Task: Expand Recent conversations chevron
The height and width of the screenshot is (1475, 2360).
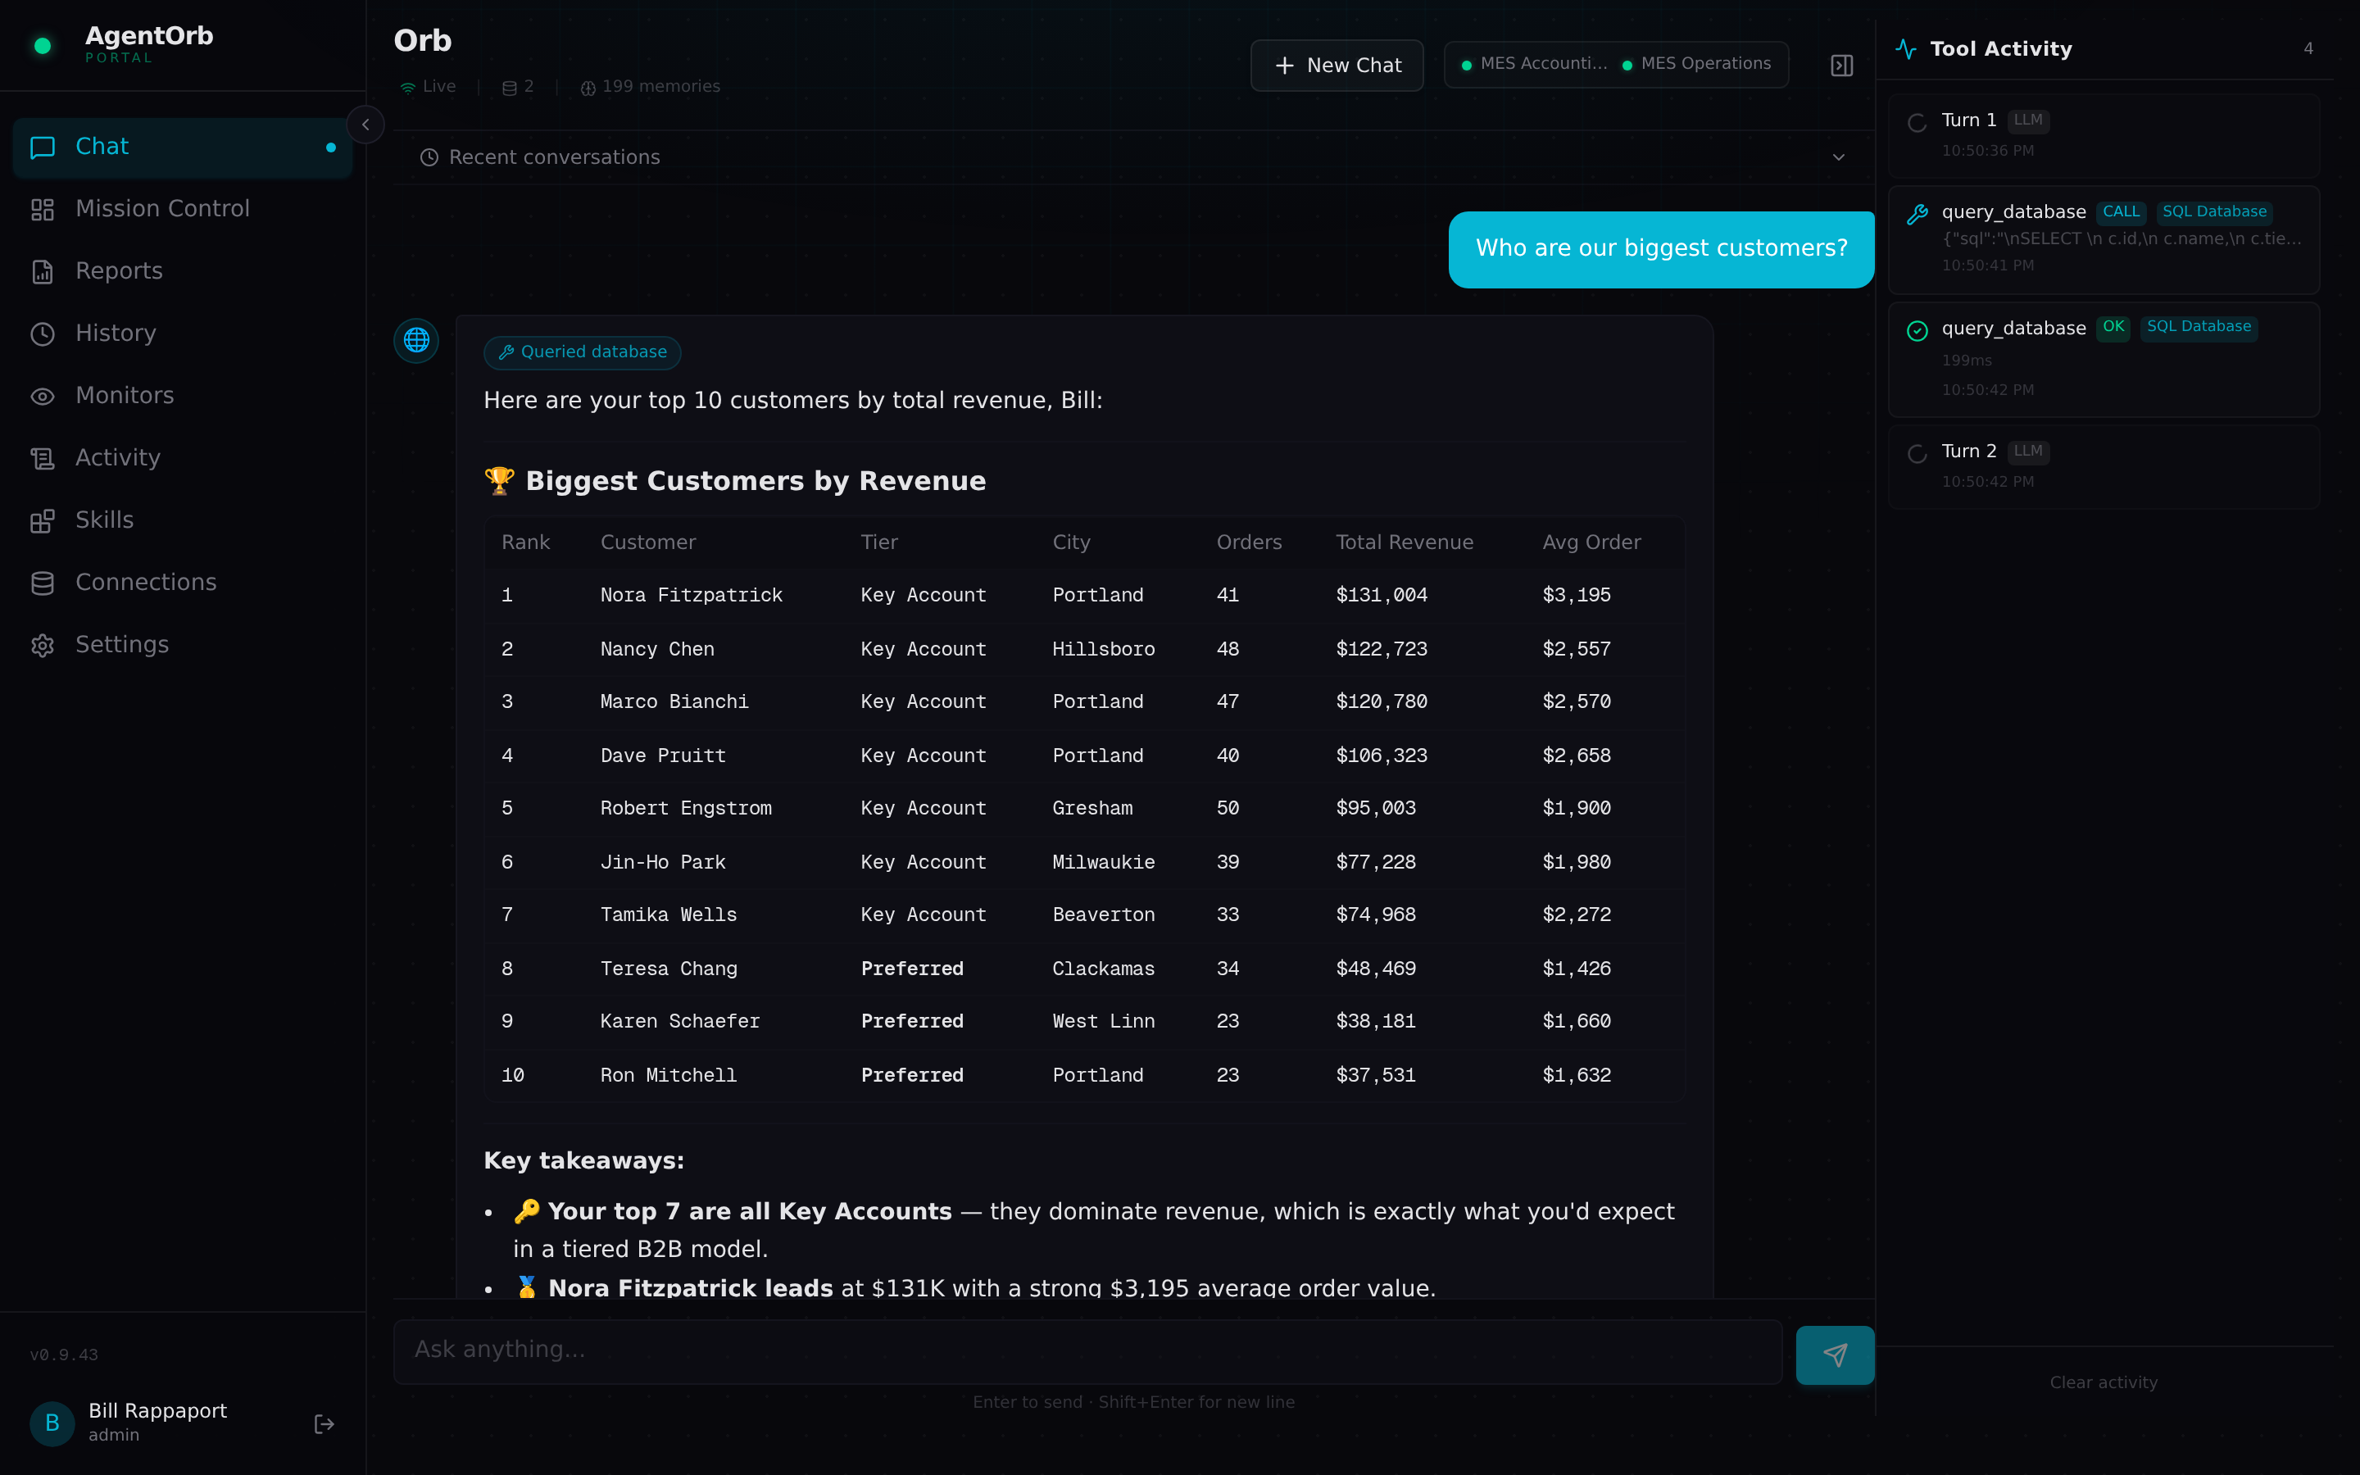Action: [x=1838, y=157]
